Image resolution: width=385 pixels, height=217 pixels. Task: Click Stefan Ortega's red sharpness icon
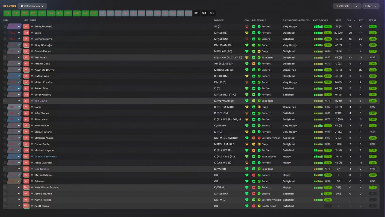click(254, 175)
